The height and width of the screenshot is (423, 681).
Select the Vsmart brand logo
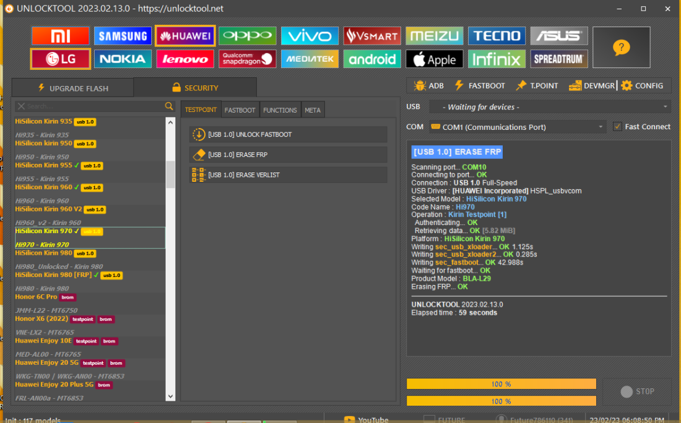[372, 36]
